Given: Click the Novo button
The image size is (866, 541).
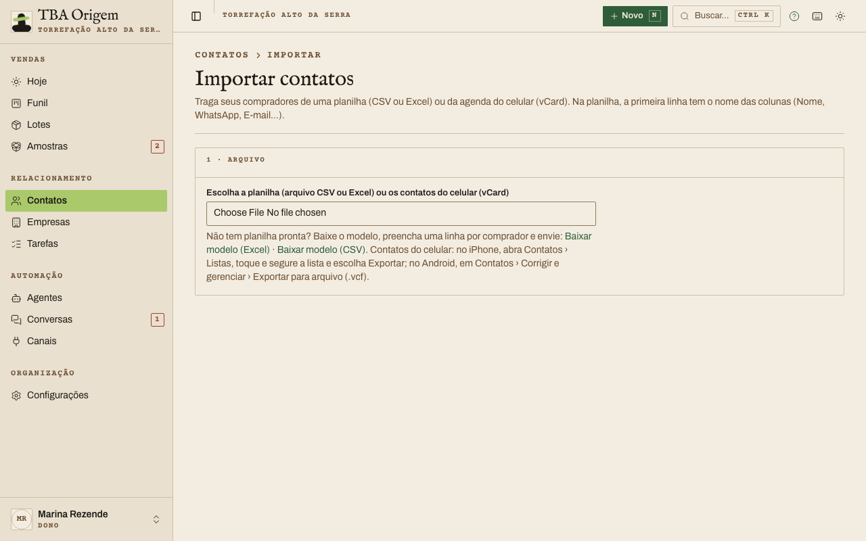Looking at the screenshot, I should pos(635,16).
